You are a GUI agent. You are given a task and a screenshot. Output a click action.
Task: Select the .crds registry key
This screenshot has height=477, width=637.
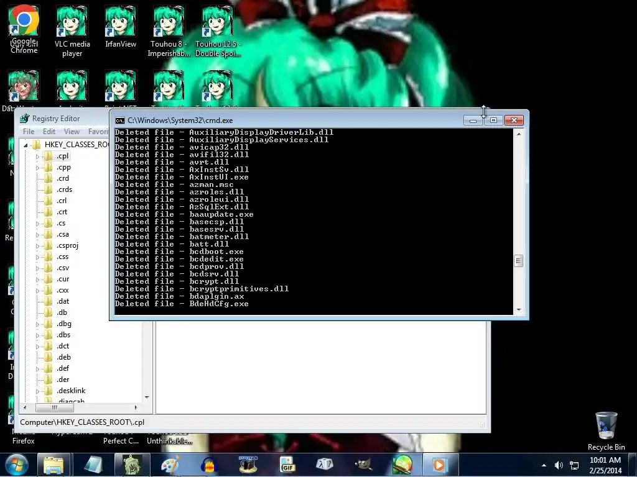click(x=64, y=189)
